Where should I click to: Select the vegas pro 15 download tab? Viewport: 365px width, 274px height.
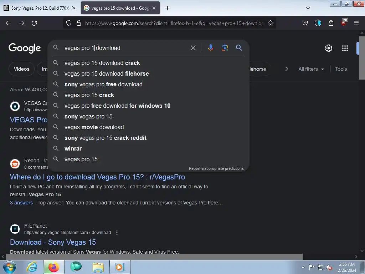click(120, 8)
